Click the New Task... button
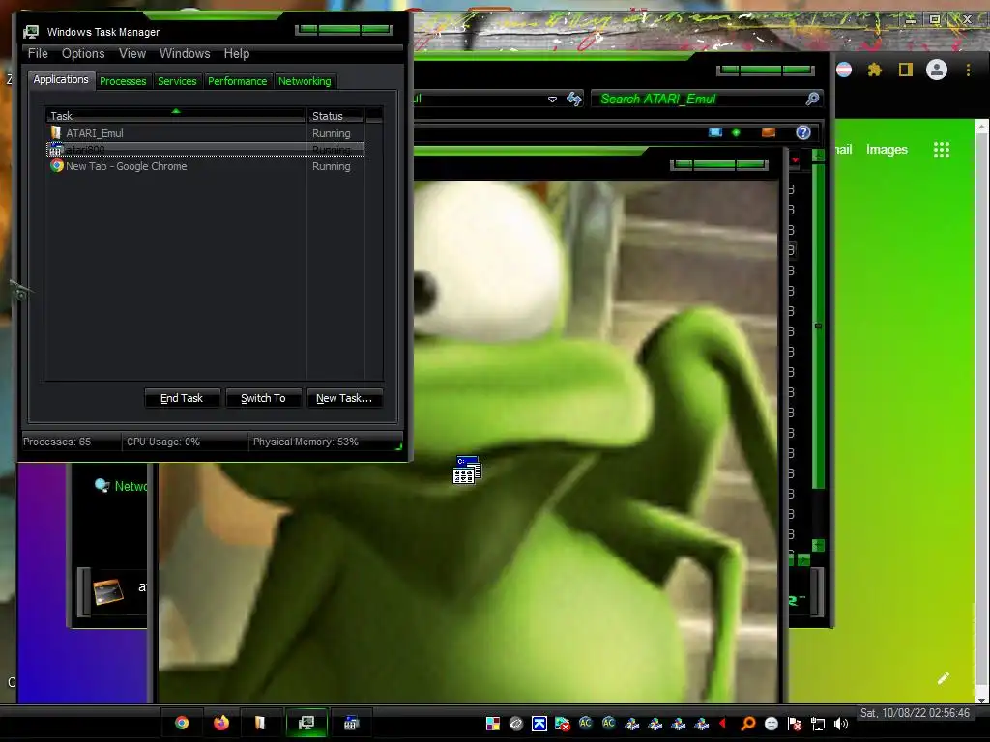The height and width of the screenshot is (742, 990). click(x=344, y=398)
